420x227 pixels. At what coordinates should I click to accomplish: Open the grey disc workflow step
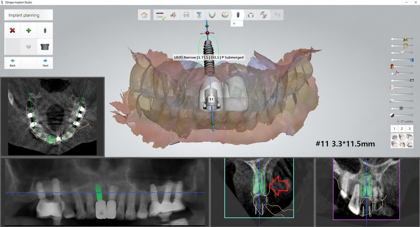(x=264, y=15)
